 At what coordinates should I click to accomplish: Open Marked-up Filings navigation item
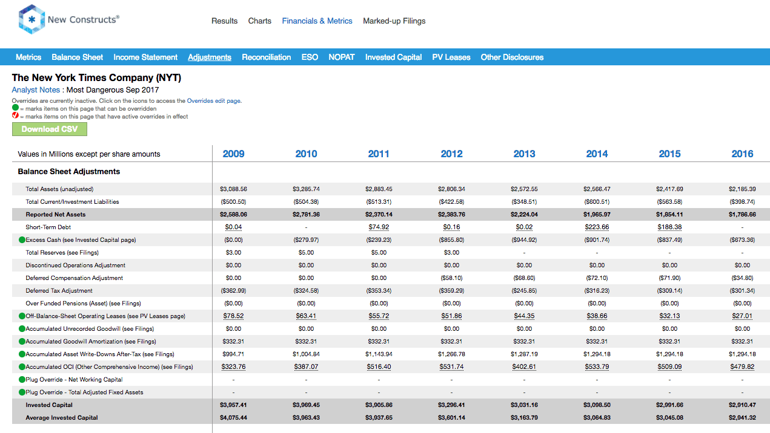[x=394, y=21]
